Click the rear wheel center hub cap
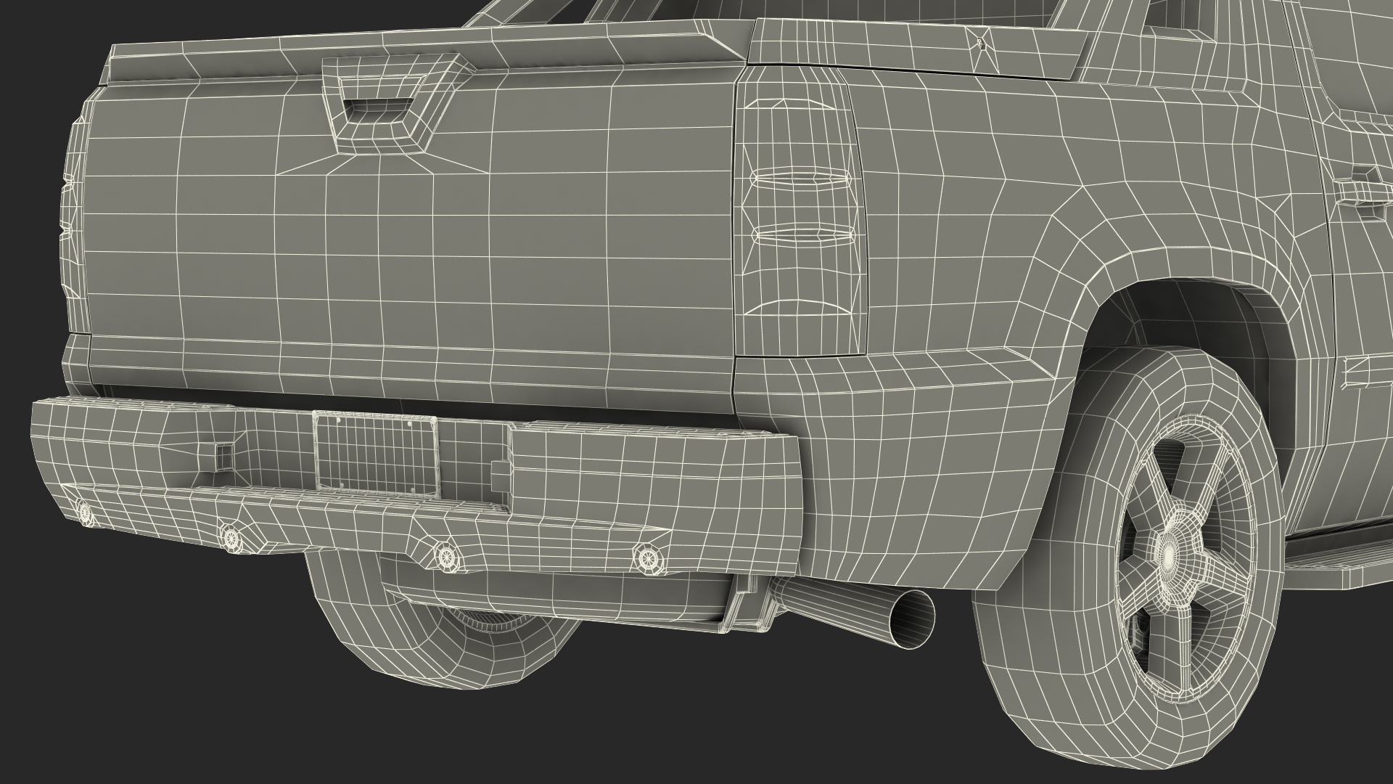 coord(1167,555)
